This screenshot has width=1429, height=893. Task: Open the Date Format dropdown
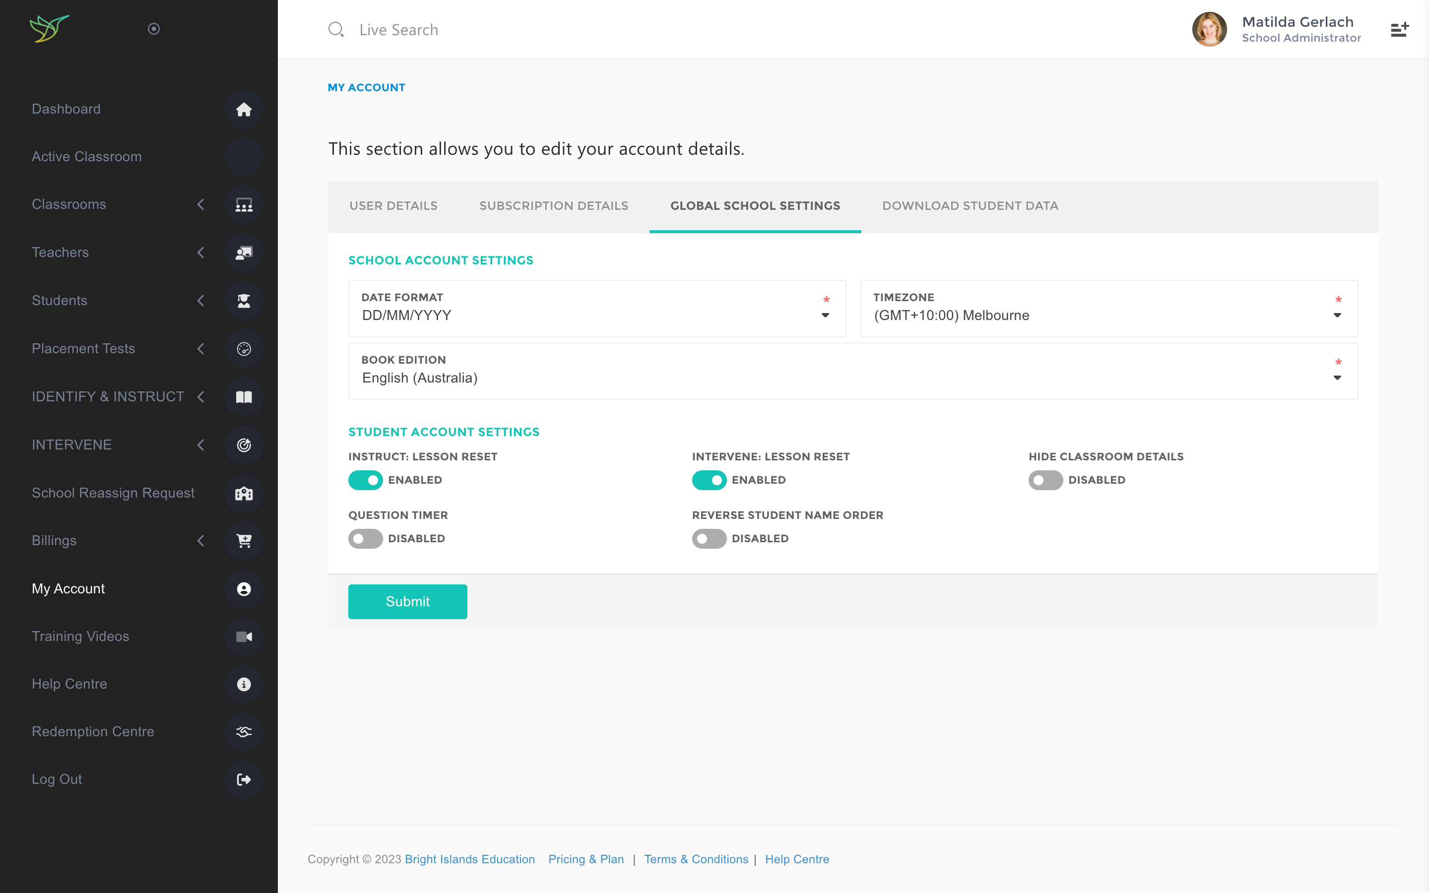pyautogui.click(x=824, y=316)
